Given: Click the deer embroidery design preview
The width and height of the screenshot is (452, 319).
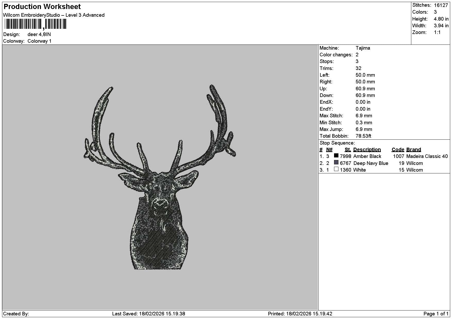Looking at the screenshot, I should (x=160, y=177).
